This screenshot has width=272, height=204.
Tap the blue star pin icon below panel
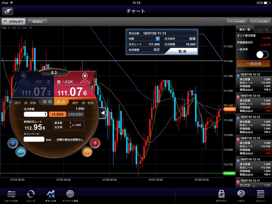13,143
